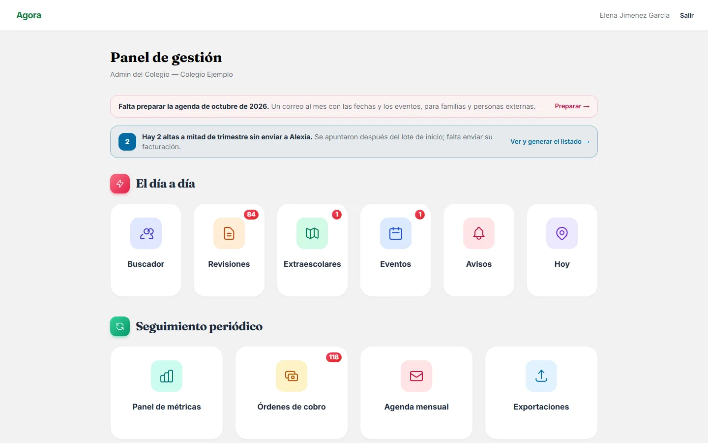This screenshot has width=708, height=443.
Task: Open the Eventos calendar icon
Action: point(396,233)
